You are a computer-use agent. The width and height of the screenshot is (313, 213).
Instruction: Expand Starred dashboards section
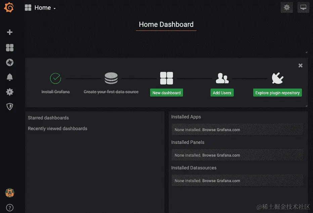click(48, 118)
